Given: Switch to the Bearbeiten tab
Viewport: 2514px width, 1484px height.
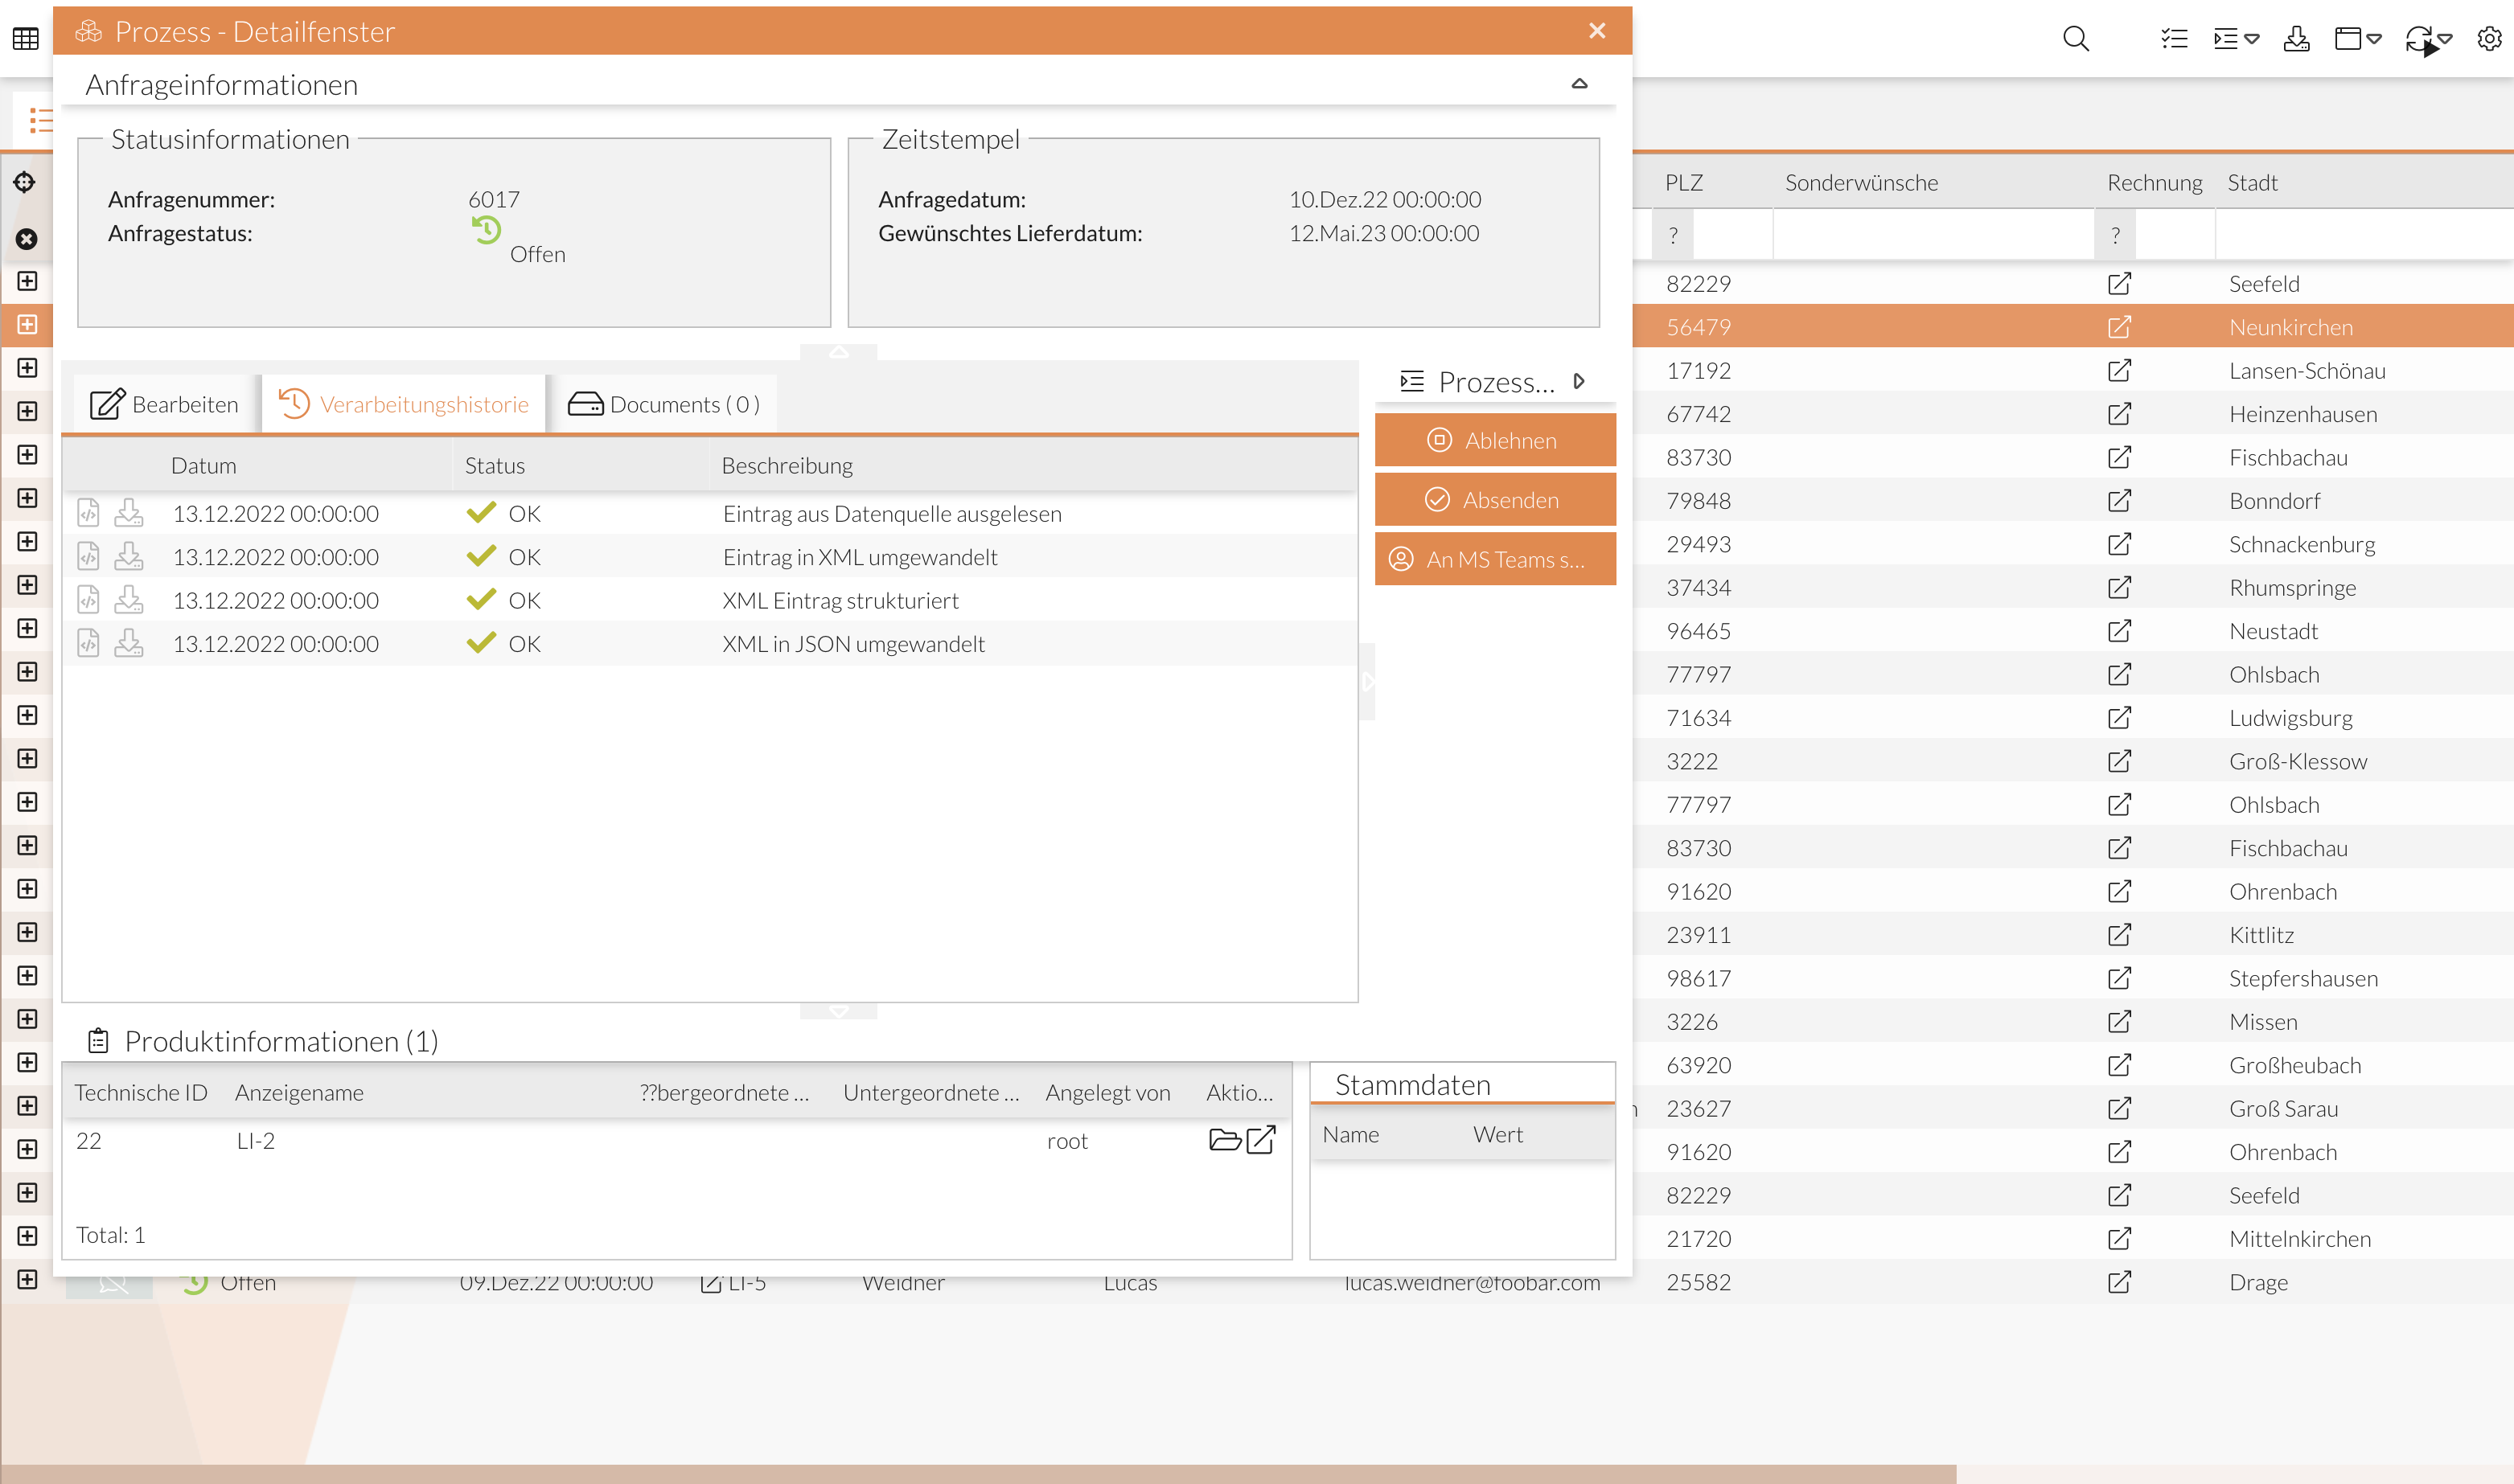Looking at the screenshot, I should coord(165,404).
